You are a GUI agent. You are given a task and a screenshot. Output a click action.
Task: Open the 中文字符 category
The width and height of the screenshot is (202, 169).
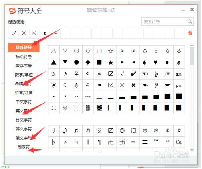pos(24,102)
